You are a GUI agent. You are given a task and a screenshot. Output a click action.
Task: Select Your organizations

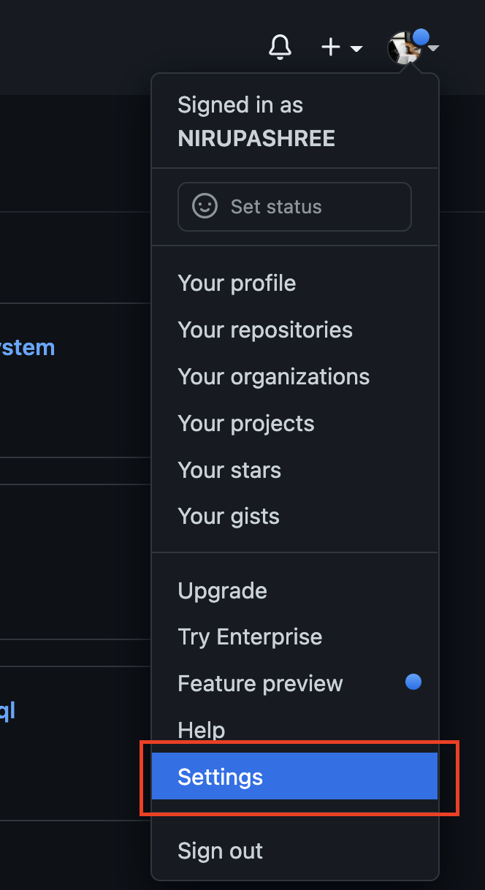(273, 376)
